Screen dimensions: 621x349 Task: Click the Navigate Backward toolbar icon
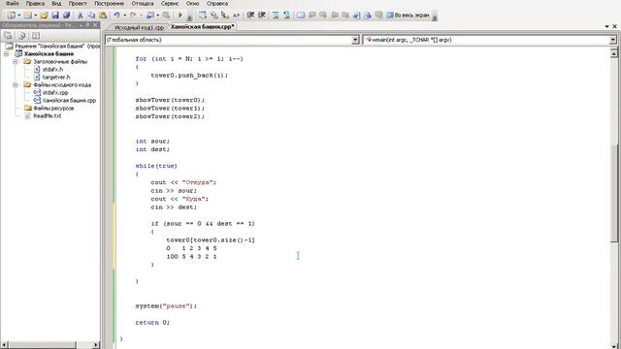[x=149, y=16]
